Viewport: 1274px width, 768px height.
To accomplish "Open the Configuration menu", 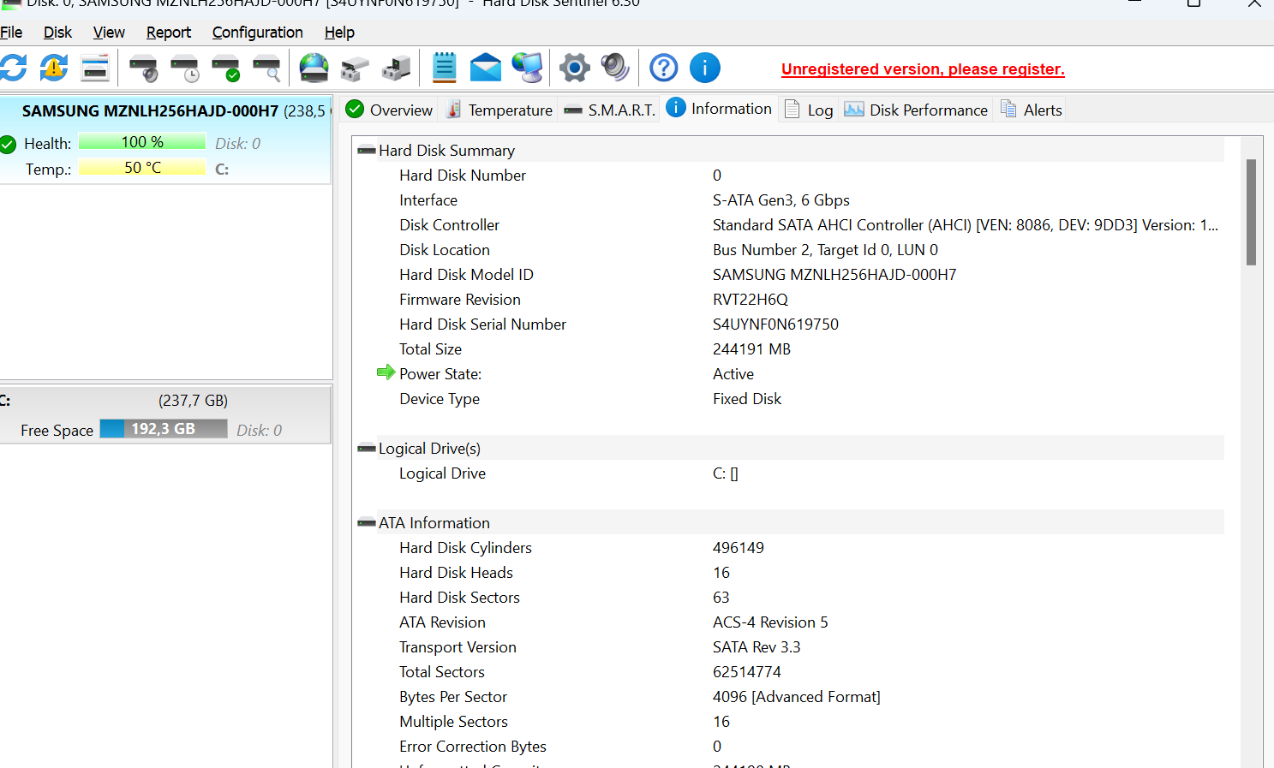I will 257,33.
